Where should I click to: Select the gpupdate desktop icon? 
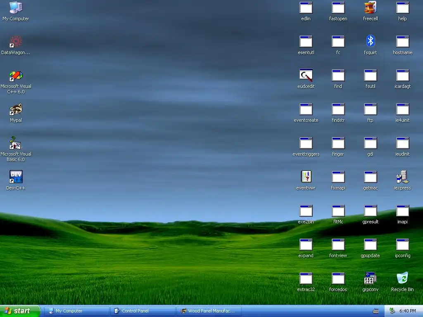[371, 244]
